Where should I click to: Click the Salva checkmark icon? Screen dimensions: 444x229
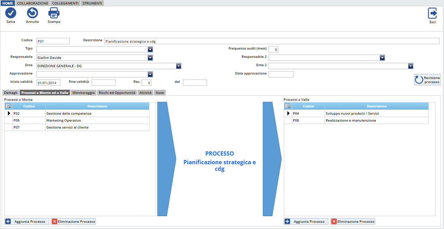pyautogui.click(x=11, y=13)
